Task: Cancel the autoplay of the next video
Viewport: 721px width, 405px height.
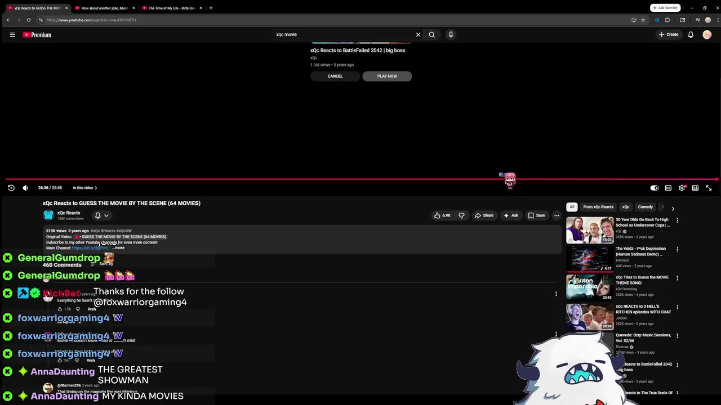Action: [335, 76]
